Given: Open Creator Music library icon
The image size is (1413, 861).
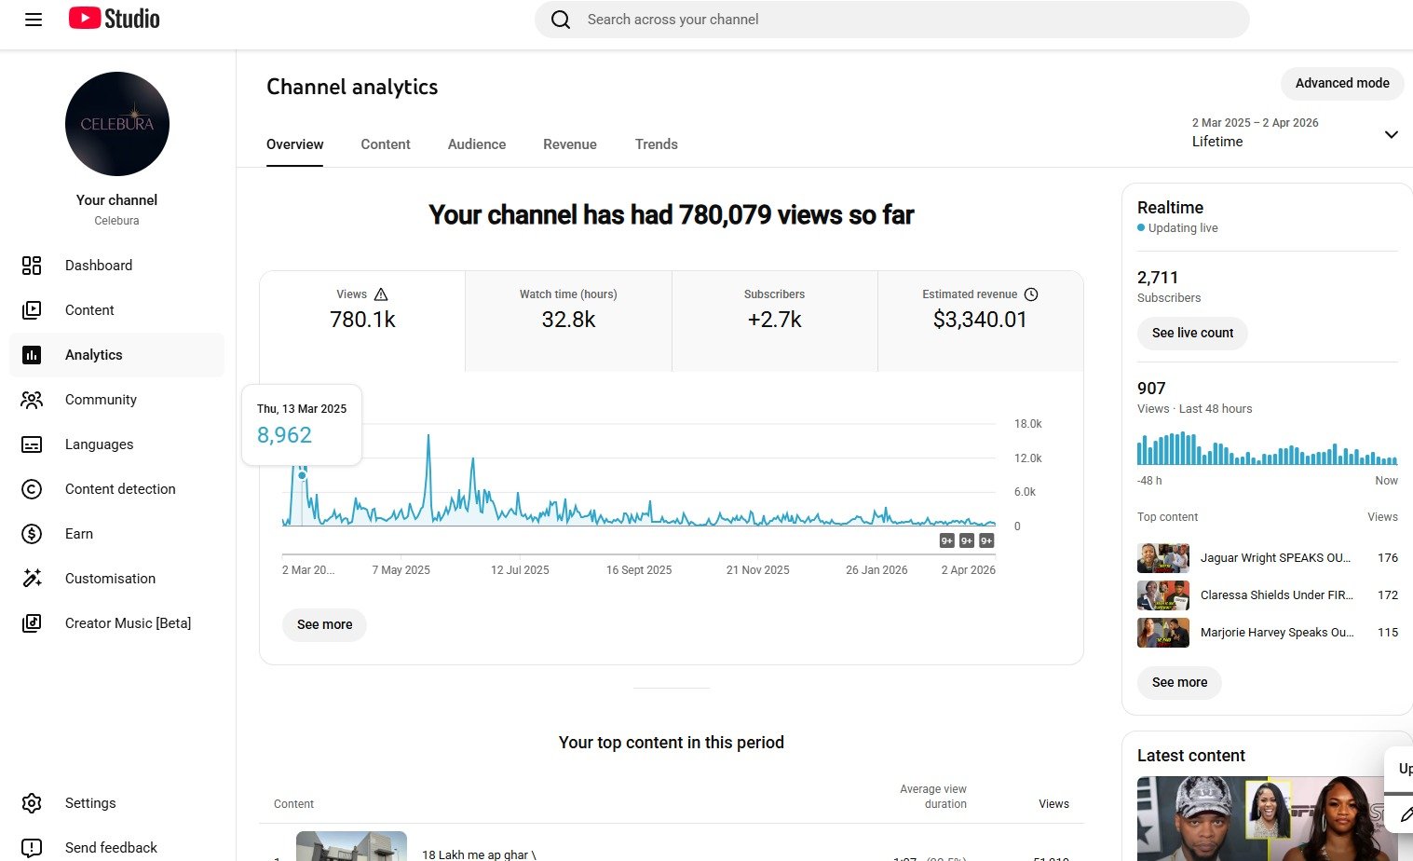Looking at the screenshot, I should pos(32,623).
